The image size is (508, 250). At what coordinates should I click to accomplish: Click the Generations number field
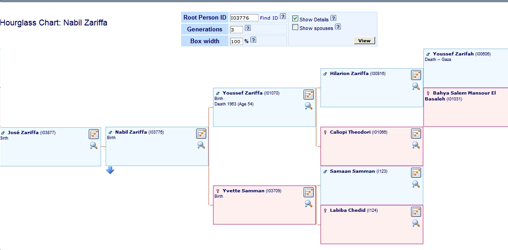tap(236, 30)
